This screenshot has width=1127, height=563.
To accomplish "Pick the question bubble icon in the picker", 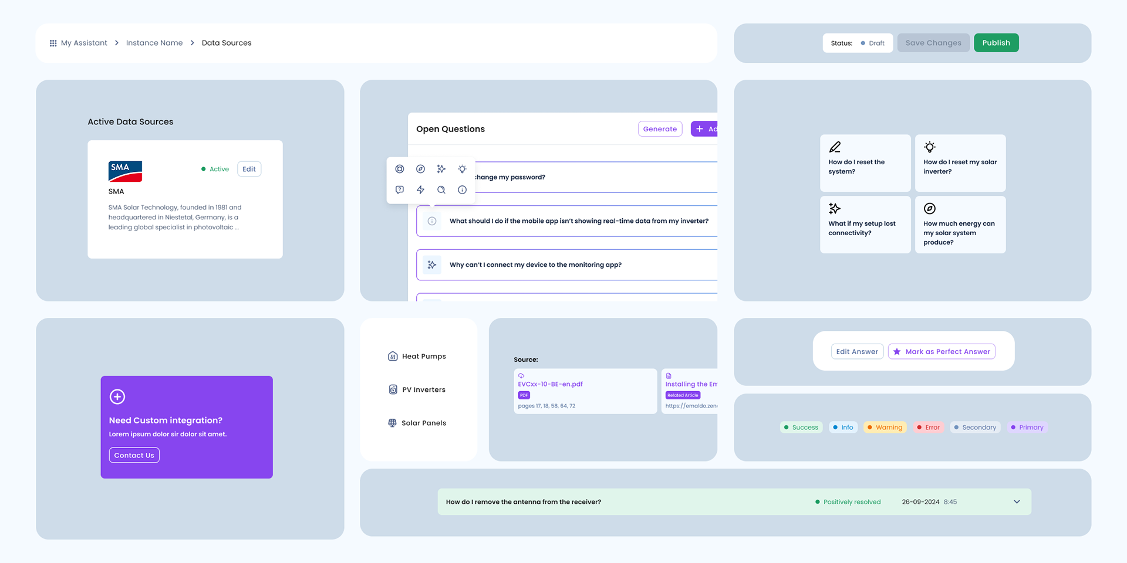I will click(x=400, y=189).
